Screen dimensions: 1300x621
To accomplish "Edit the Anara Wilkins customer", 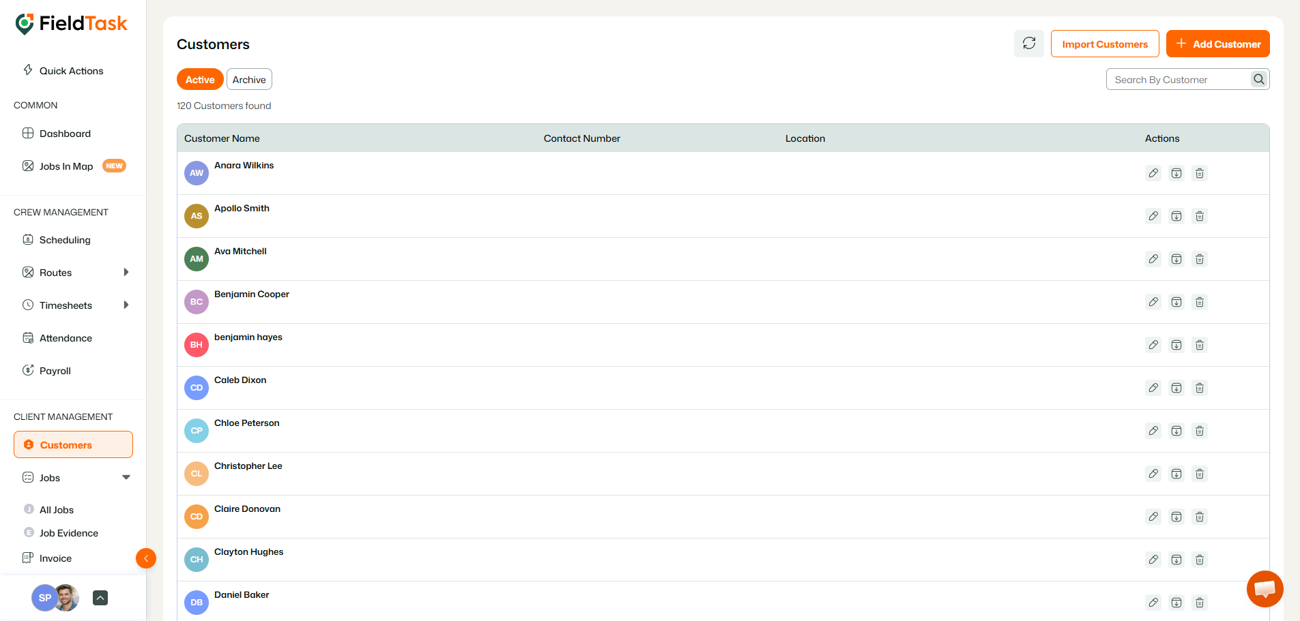I will click(1153, 173).
